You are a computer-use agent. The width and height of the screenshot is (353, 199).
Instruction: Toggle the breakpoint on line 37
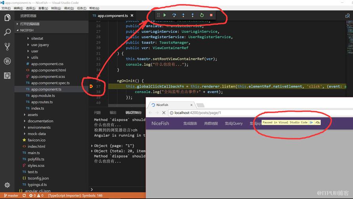coord(91,86)
